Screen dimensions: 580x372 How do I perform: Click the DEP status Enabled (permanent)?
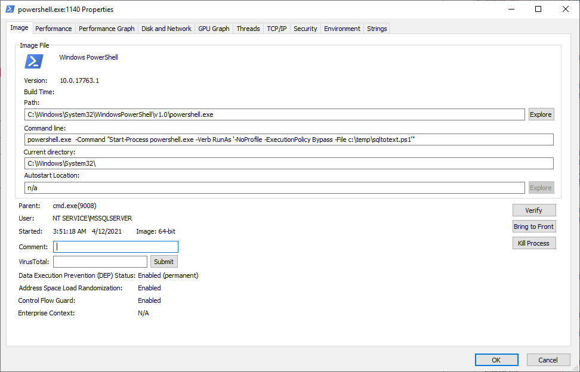168,275
